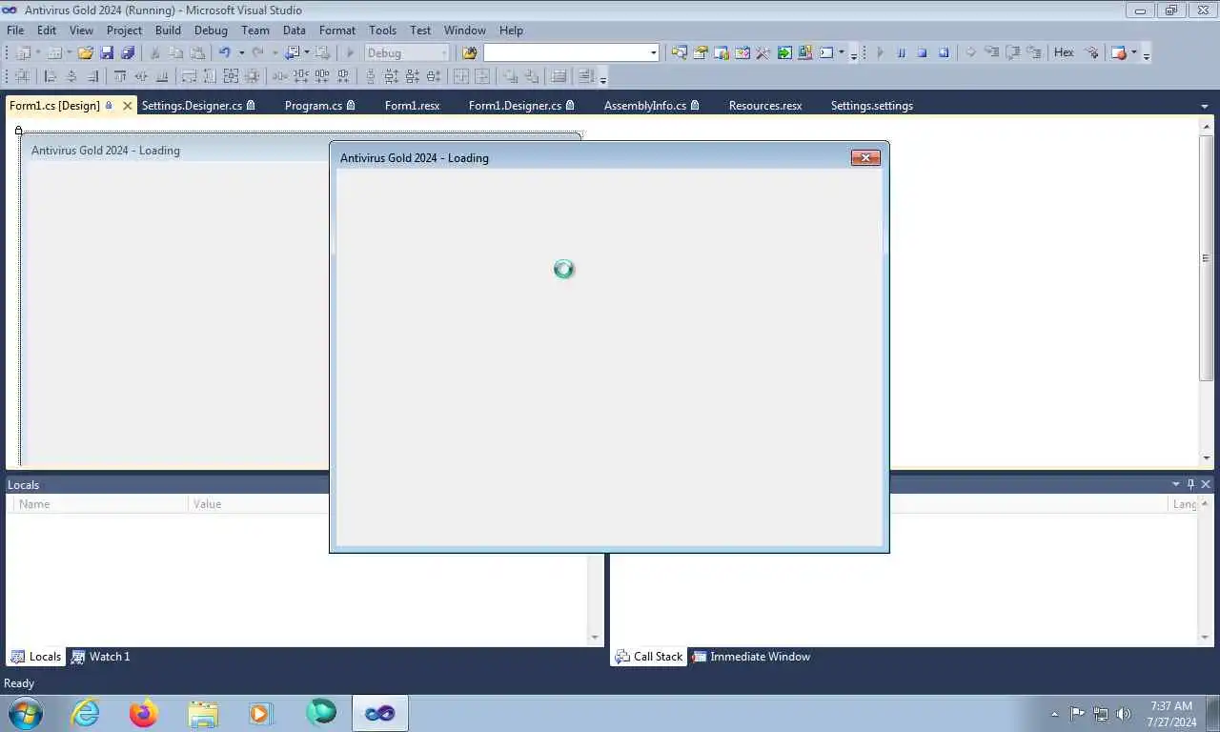Stop debugging with the square icon
The width and height of the screenshot is (1220, 732).
click(x=922, y=52)
